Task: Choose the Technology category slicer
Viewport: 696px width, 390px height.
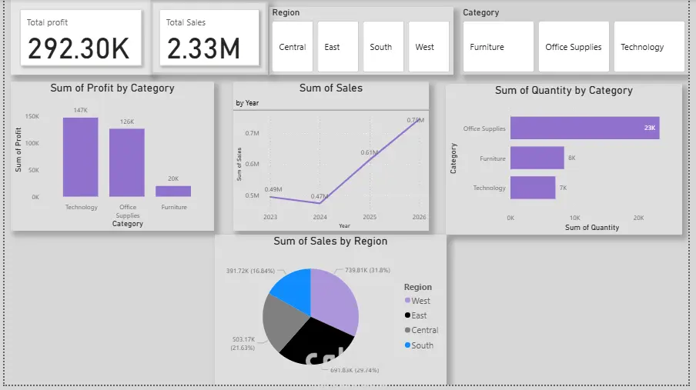Action: (649, 47)
